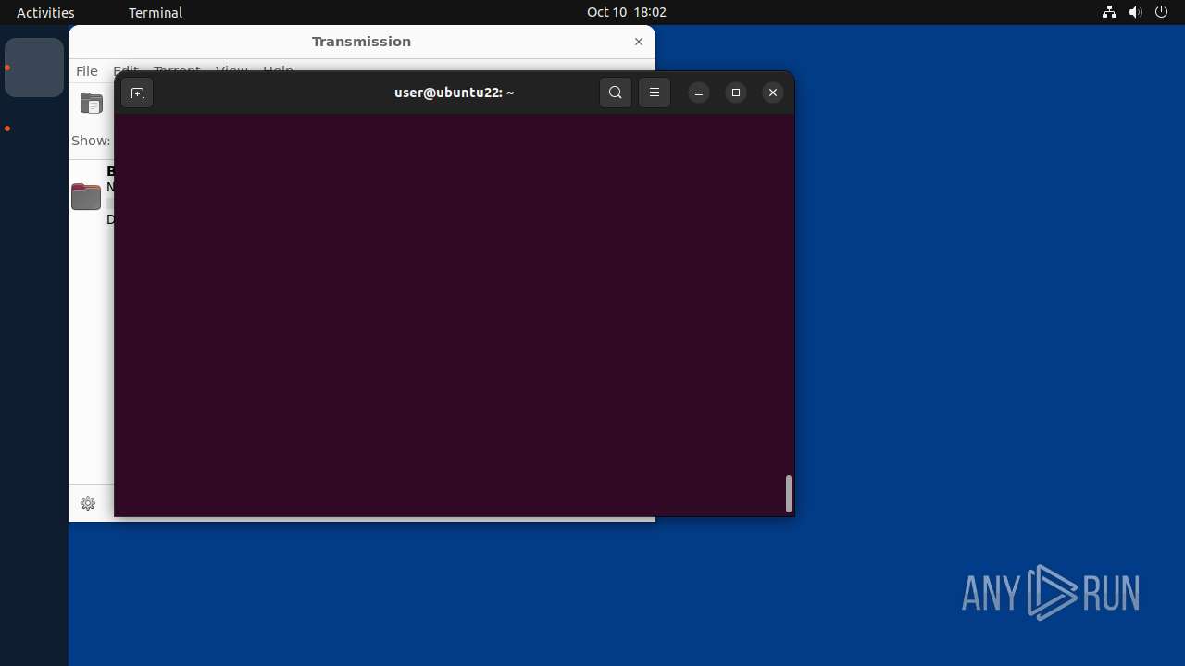Click the terminal scrollbar handle
Screen dimensions: 1185x666
pyautogui.click(x=789, y=494)
